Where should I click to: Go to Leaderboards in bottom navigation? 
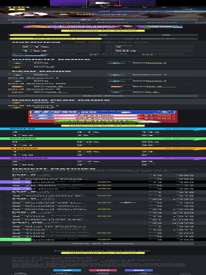pos(144,273)
